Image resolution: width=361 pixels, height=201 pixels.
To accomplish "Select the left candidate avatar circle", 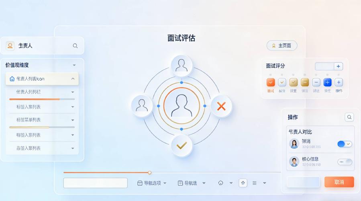I will tap(142, 106).
